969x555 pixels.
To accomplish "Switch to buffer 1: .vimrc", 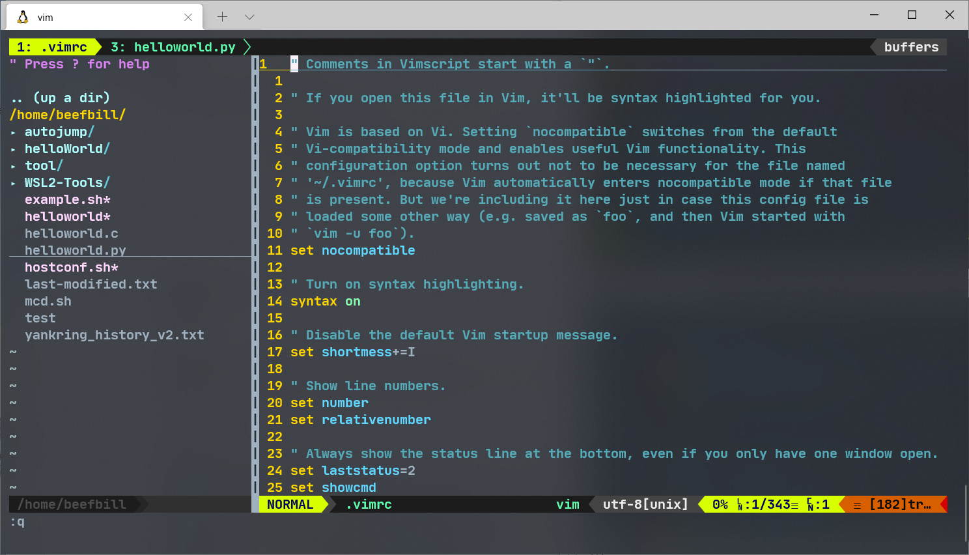I will pos(53,47).
